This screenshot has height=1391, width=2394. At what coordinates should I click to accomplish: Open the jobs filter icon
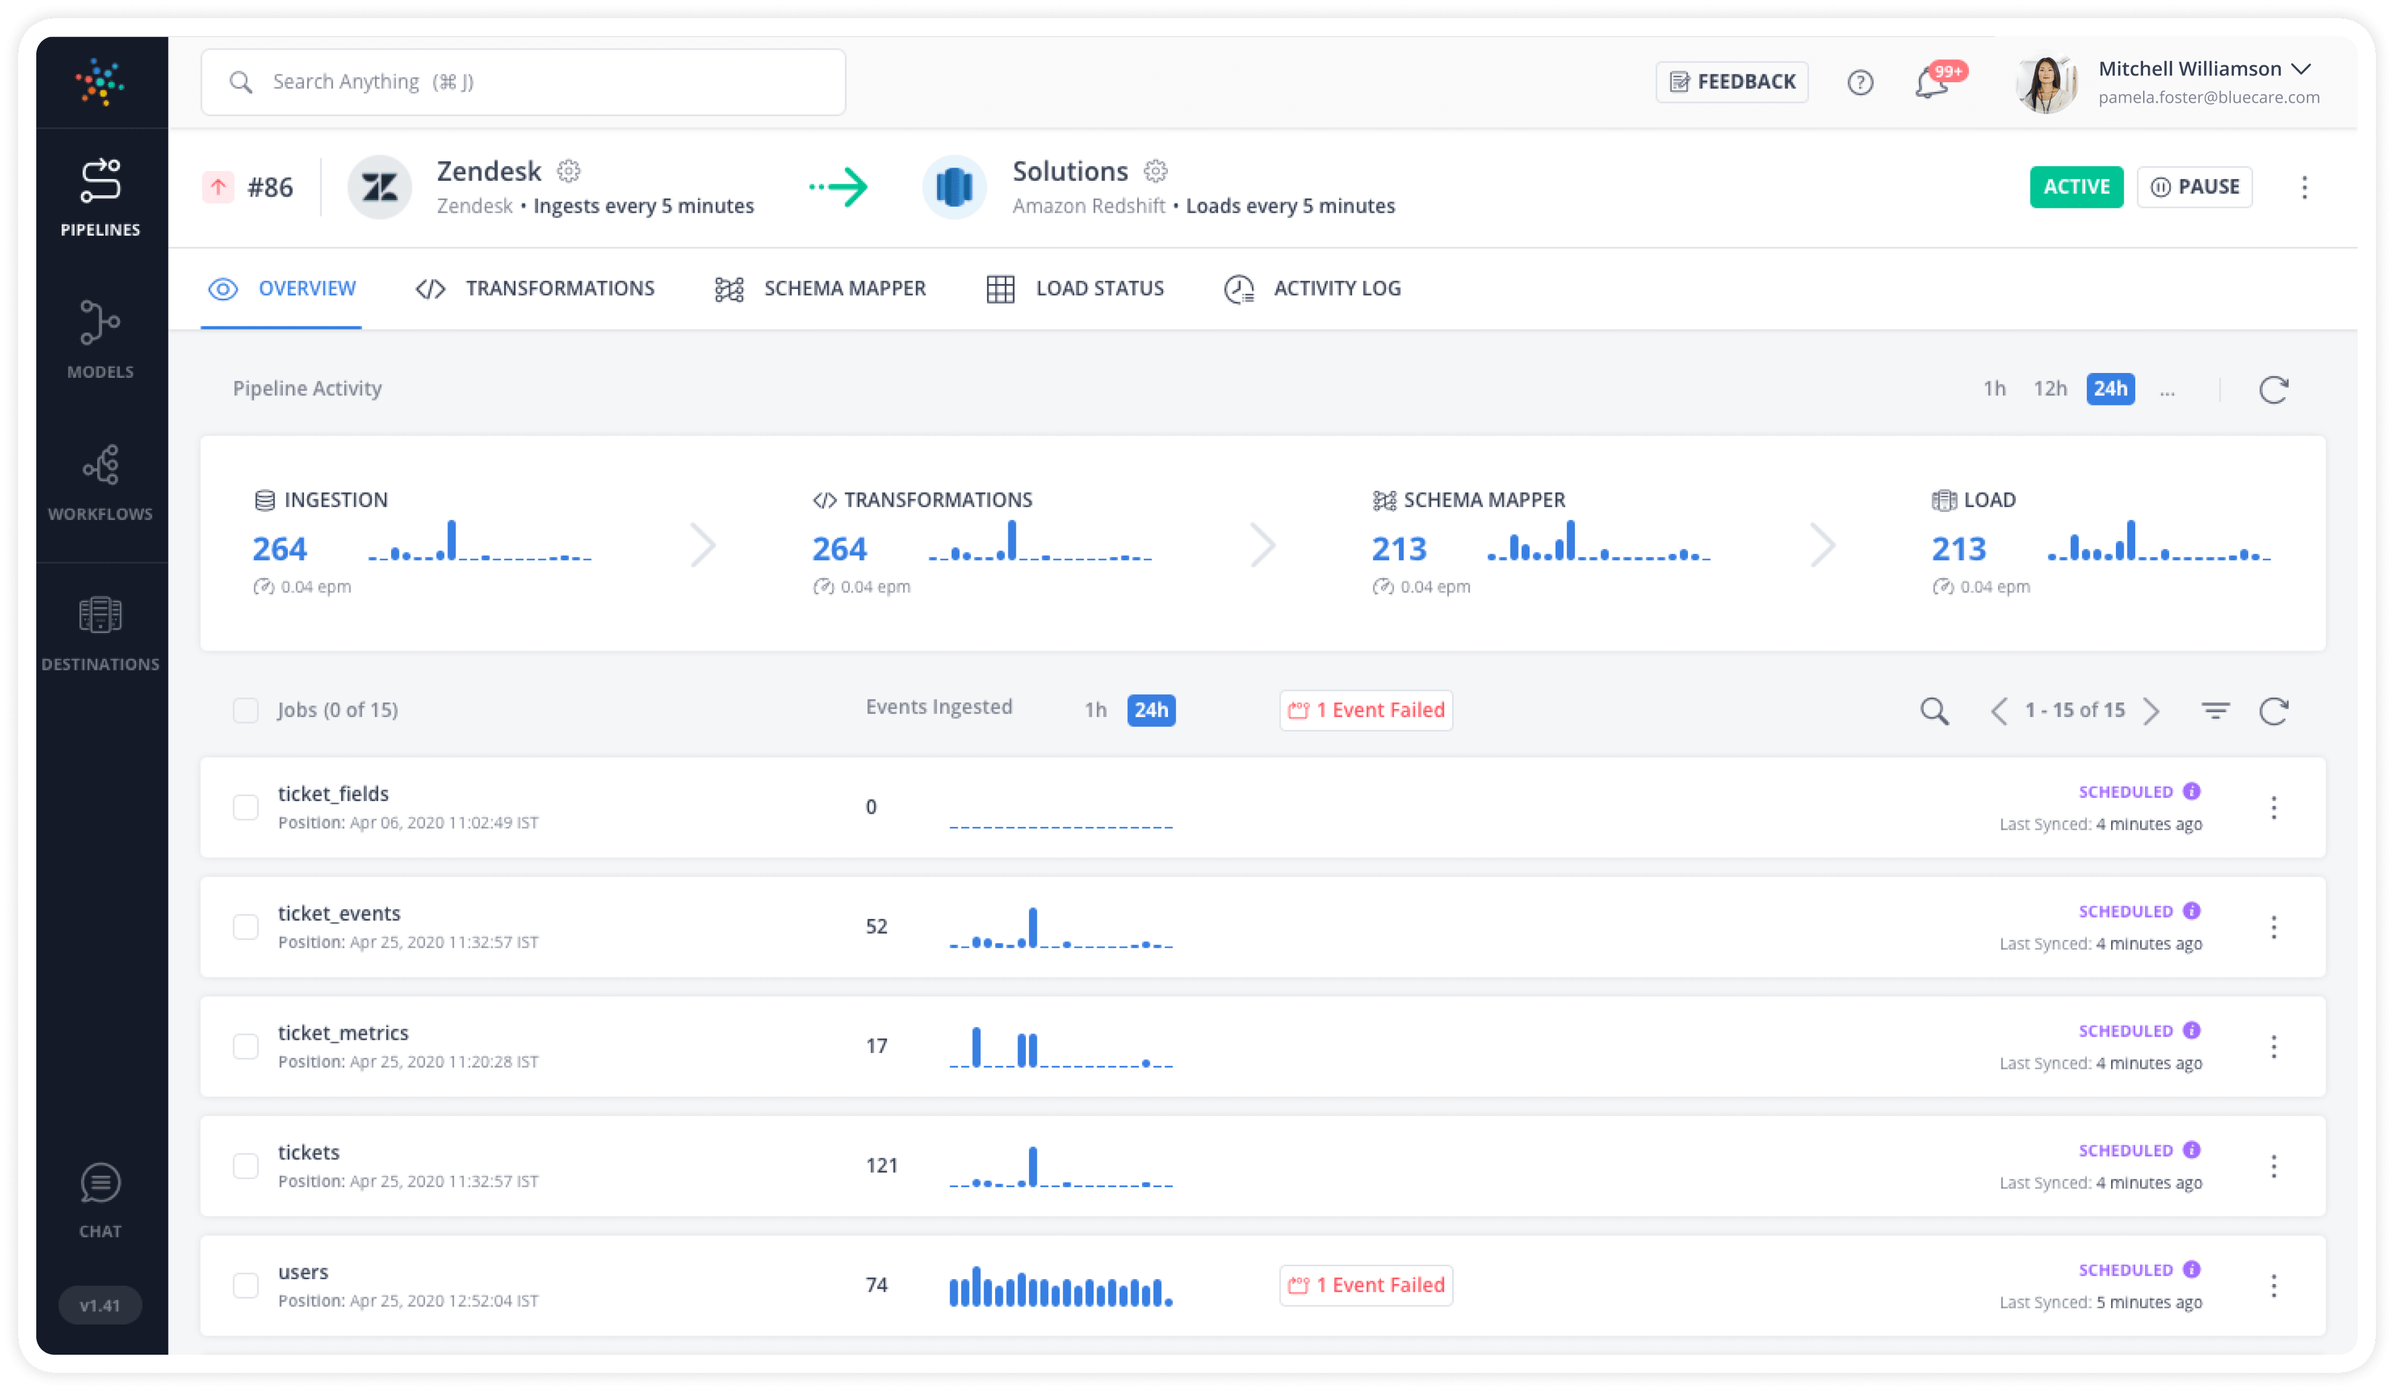click(x=2214, y=711)
